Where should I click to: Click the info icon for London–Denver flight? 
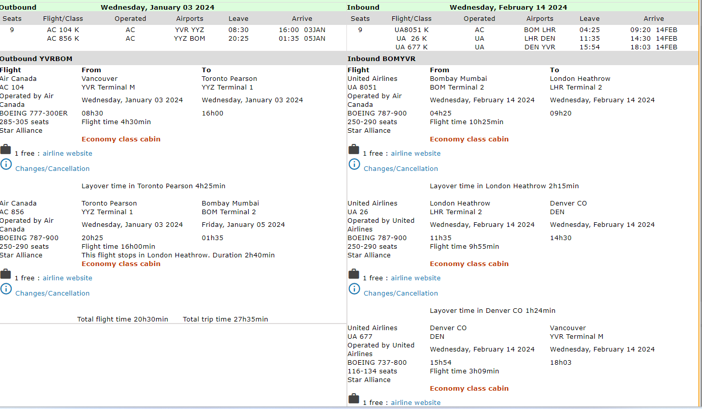pyautogui.click(x=354, y=289)
